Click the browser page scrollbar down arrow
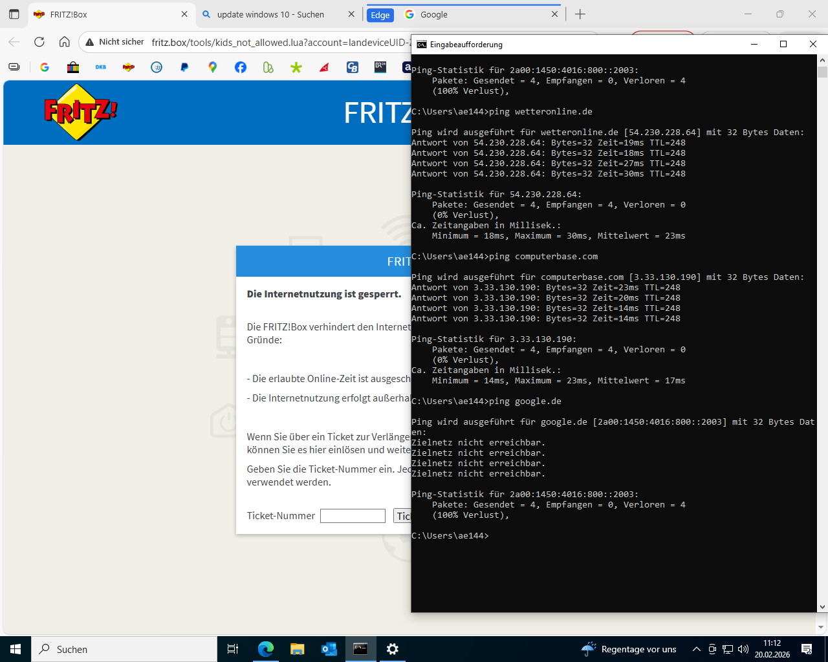 (822, 627)
